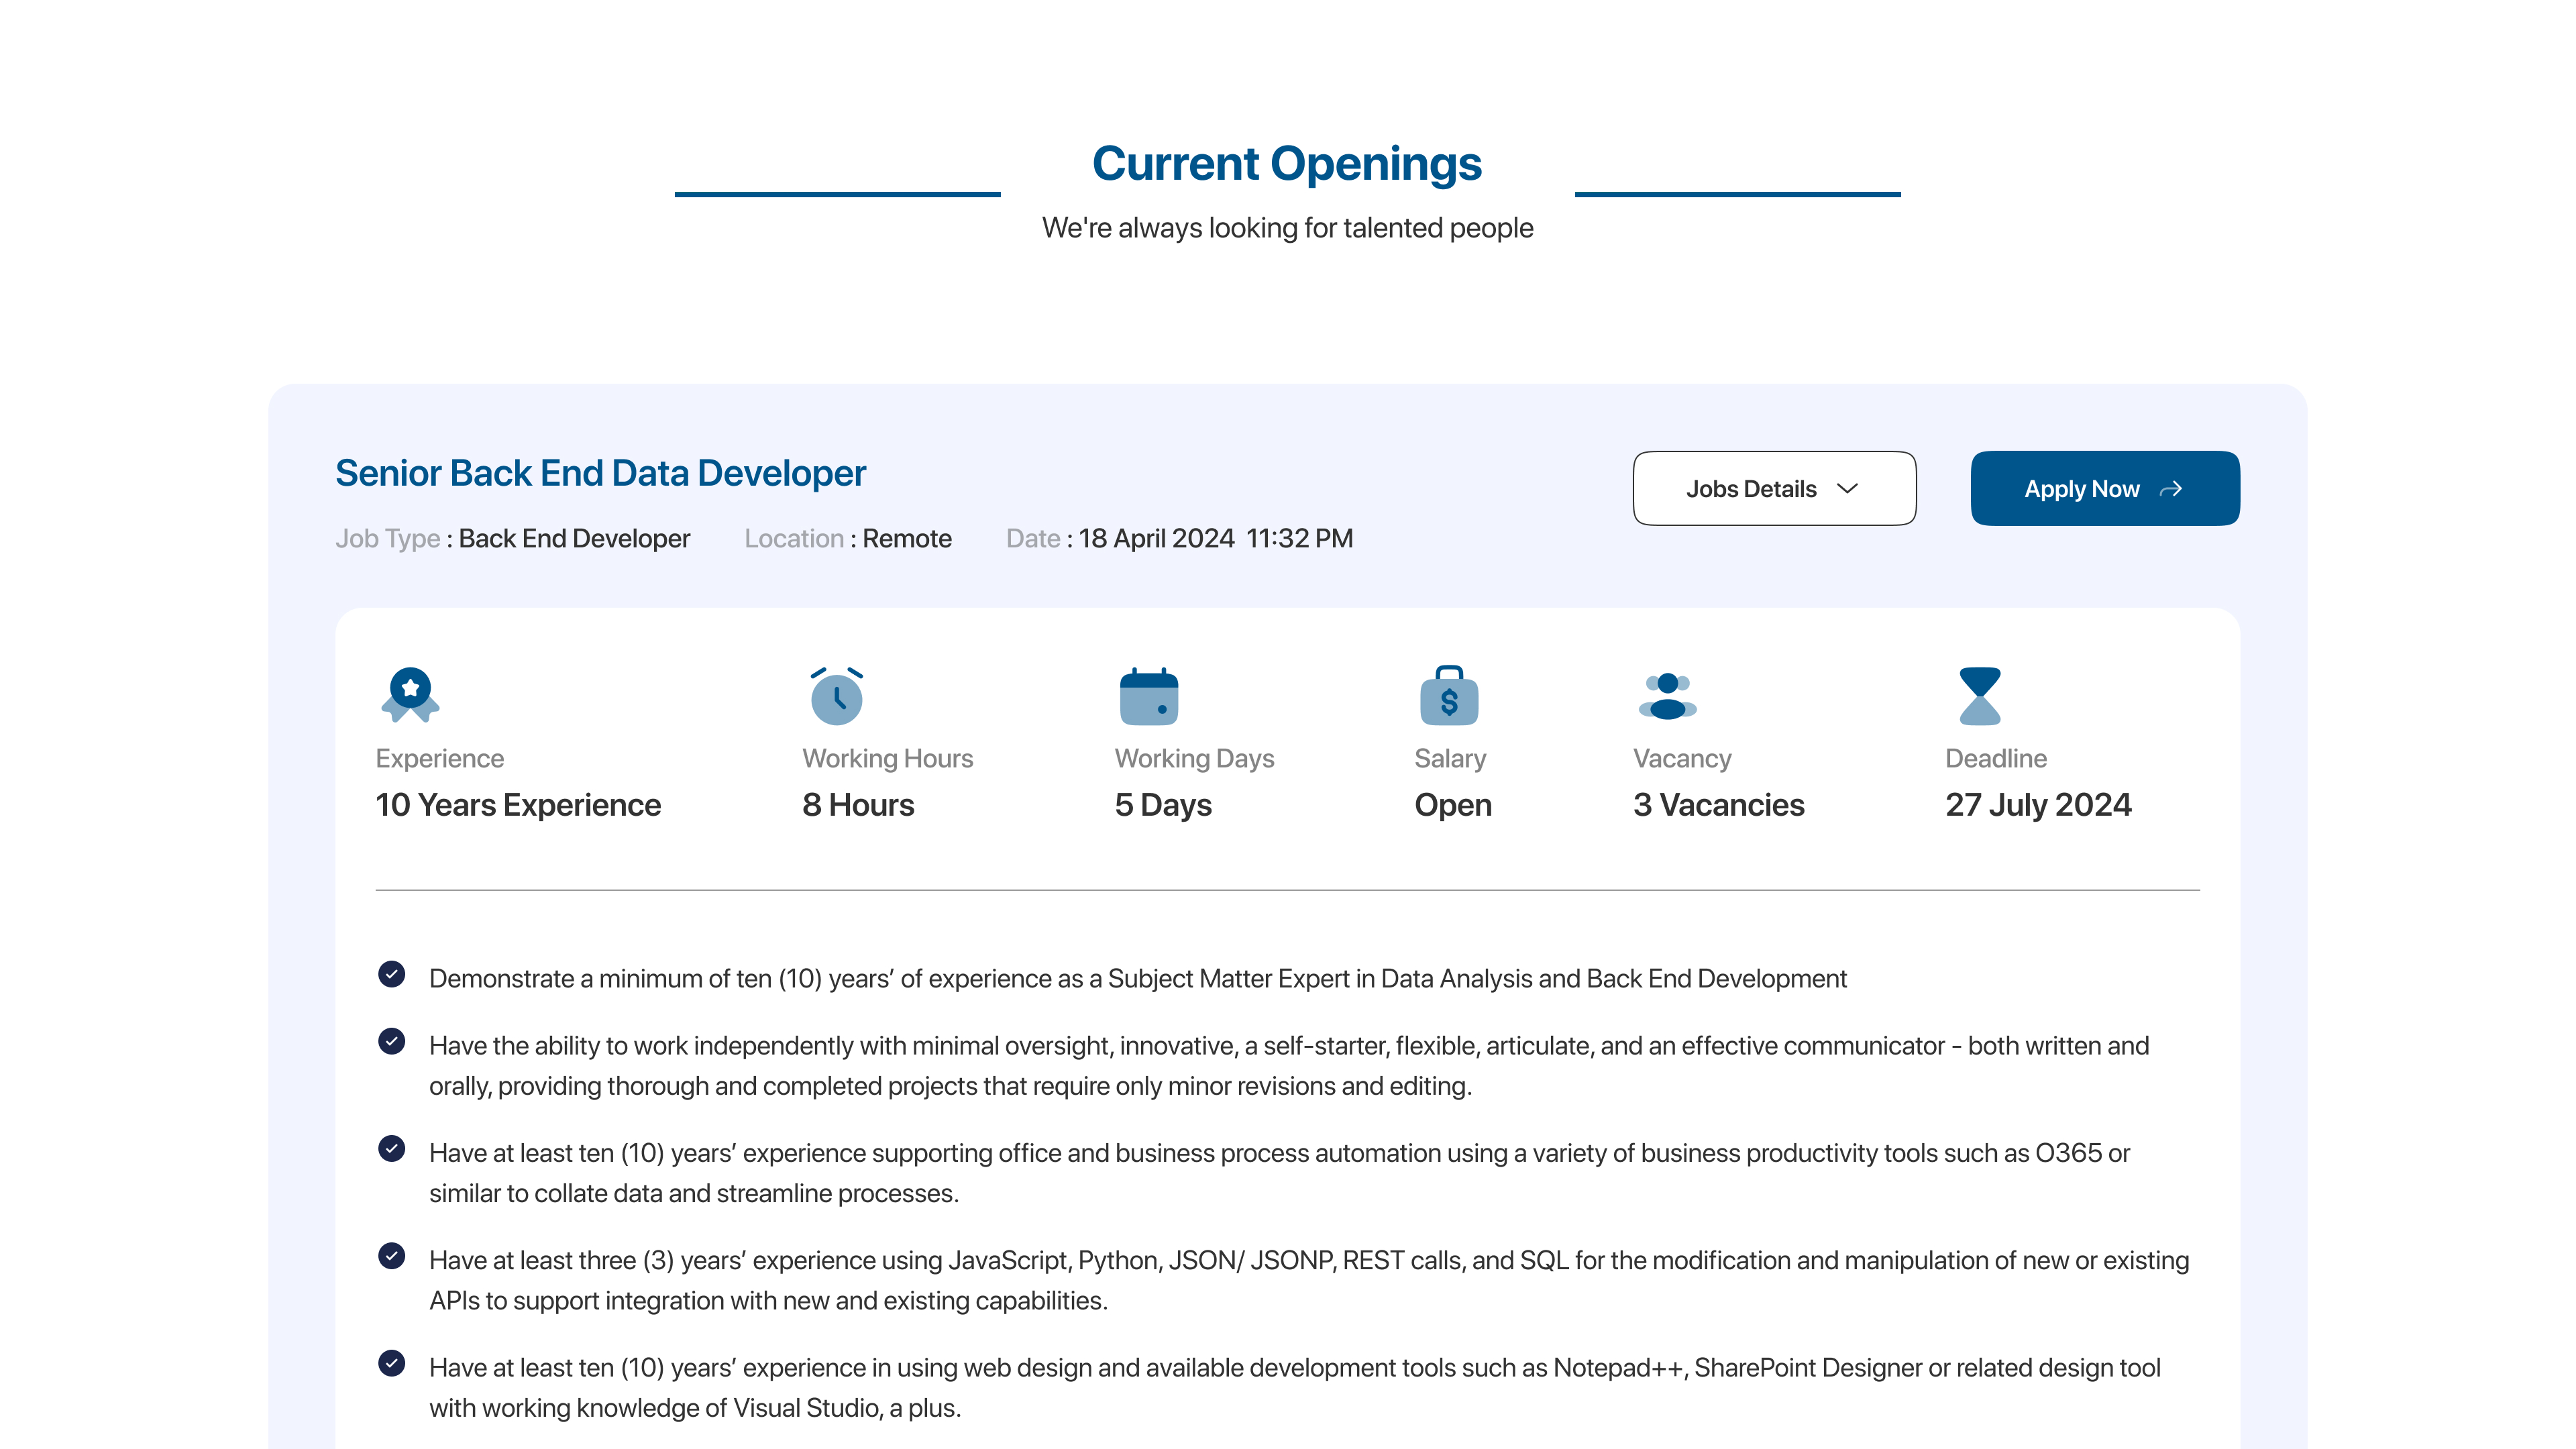Click the Working Hours alarm clock icon
2576x1449 pixels.
836,696
